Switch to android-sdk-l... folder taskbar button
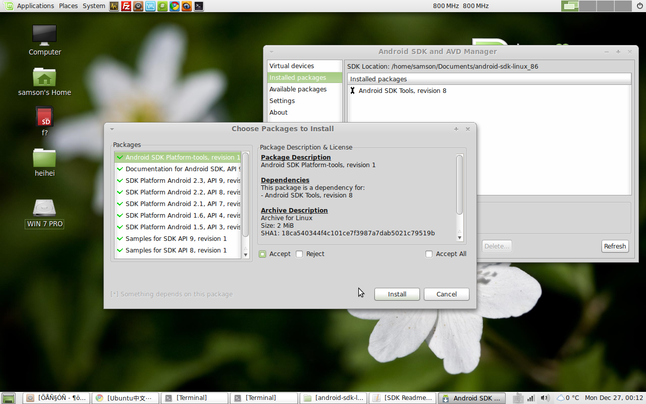646x404 pixels. point(333,398)
